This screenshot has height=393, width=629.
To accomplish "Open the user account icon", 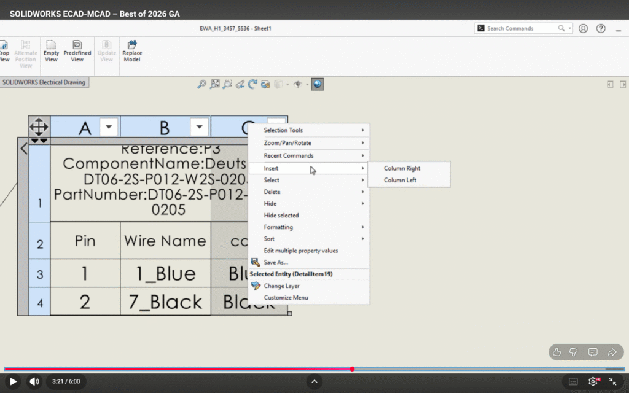I will tap(584, 28).
